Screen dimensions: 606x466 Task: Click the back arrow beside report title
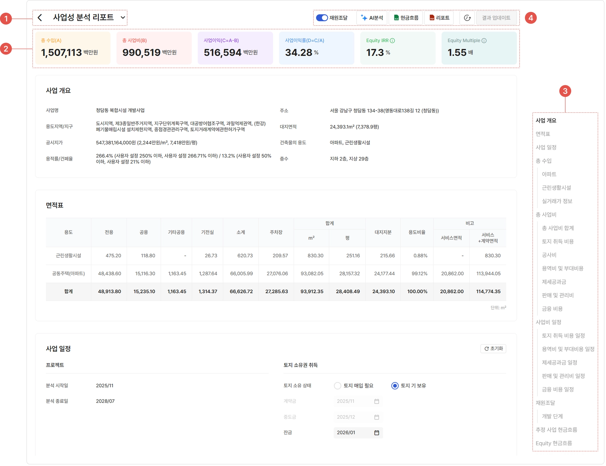click(x=40, y=18)
